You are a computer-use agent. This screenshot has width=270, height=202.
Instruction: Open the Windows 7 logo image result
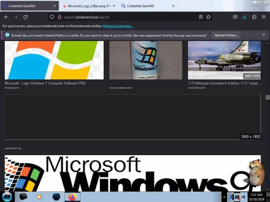pyautogui.click(x=54, y=60)
